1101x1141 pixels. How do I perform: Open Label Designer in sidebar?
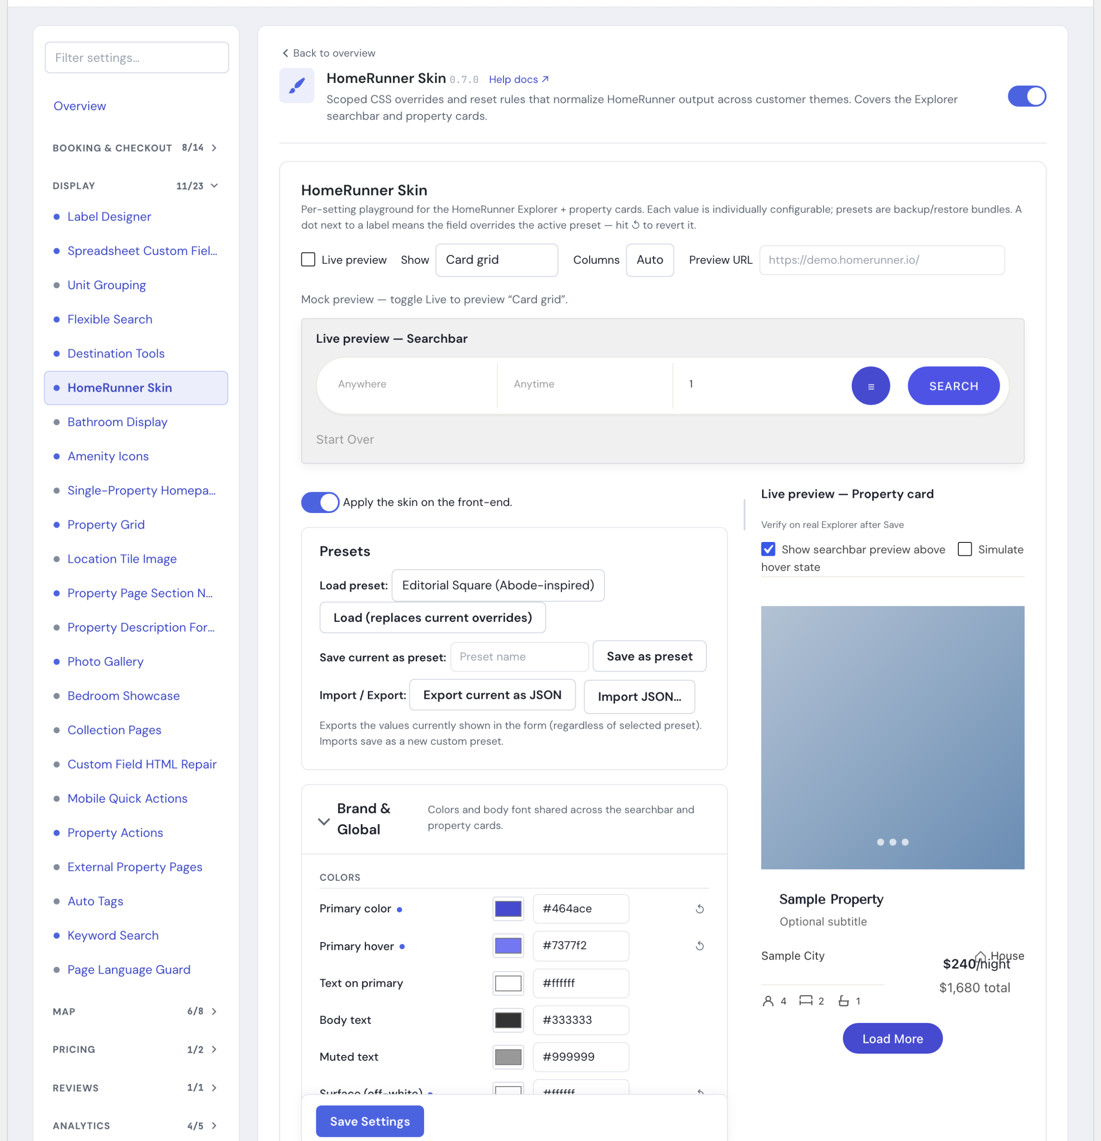coord(109,217)
